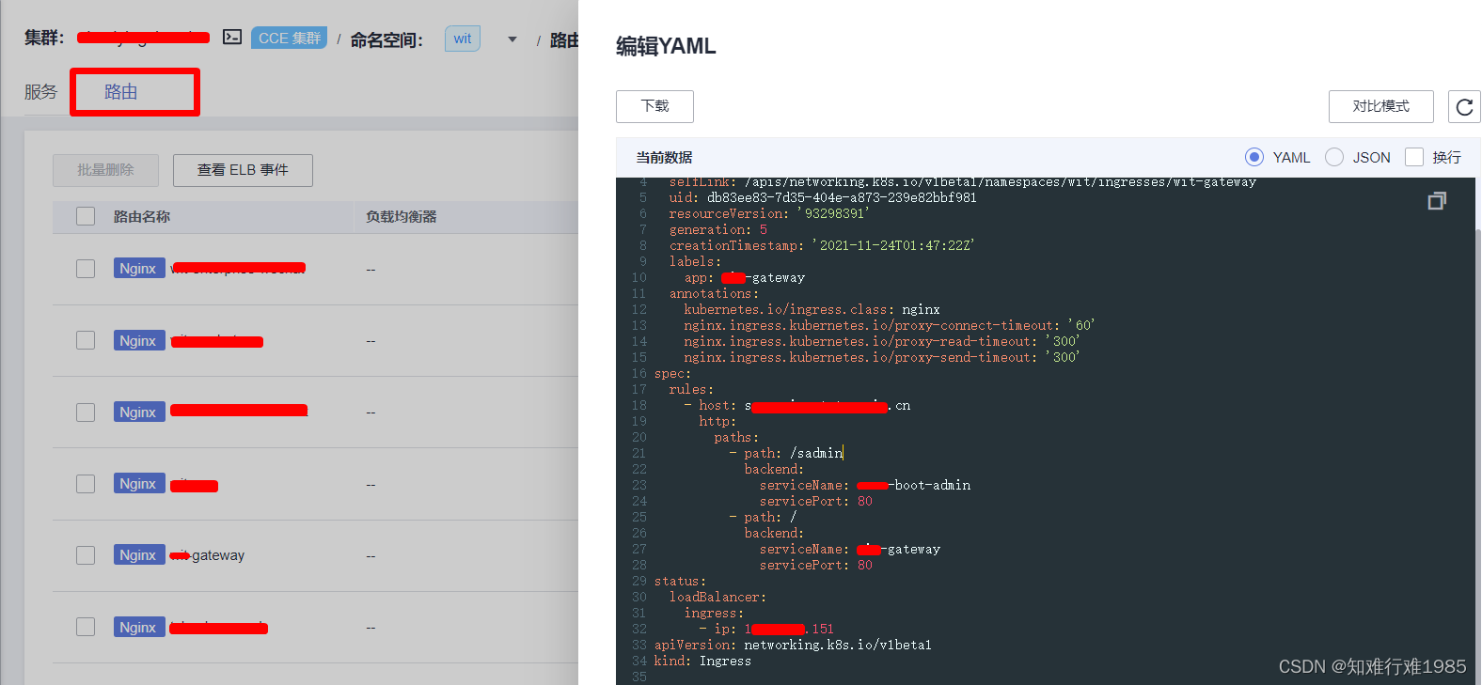
Task: Click the 'kind: Ingress' line
Action: click(x=702, y=661)
